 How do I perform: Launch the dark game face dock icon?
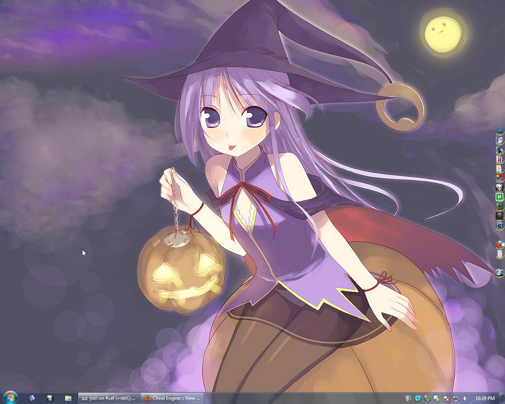[500, 216]
